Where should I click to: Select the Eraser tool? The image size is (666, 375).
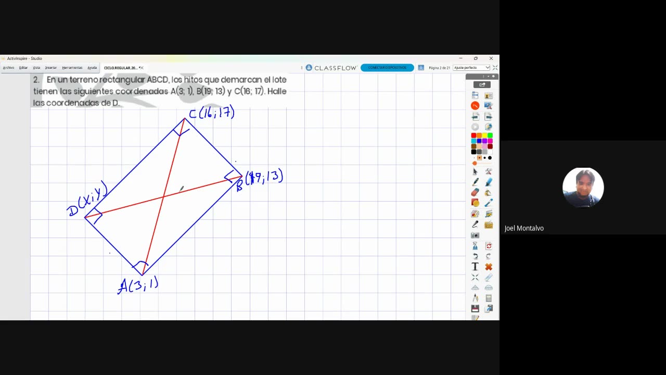pos(475,193)
